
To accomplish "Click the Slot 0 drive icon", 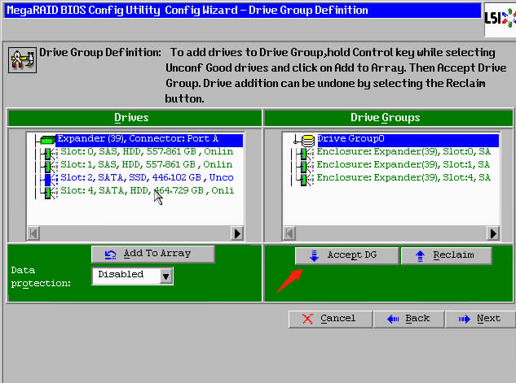I will tap(50, 154).
